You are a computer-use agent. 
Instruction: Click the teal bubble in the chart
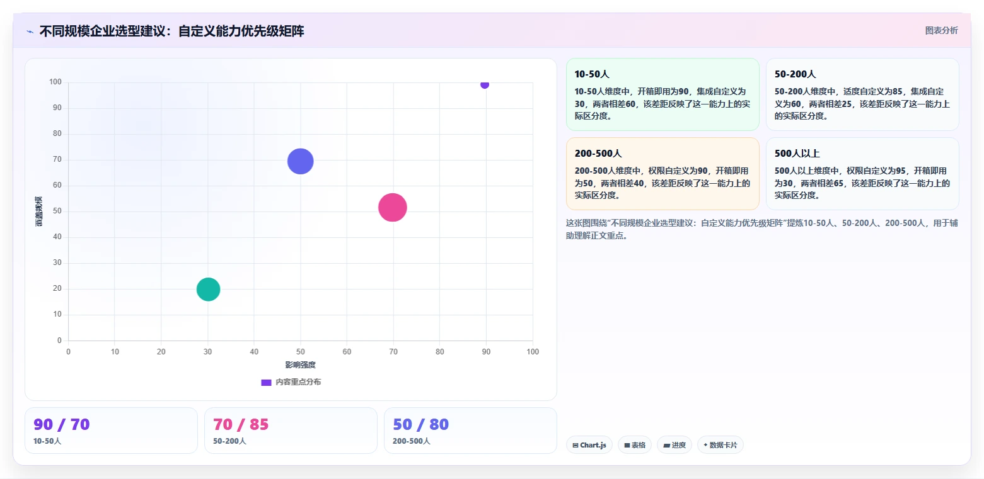[x=208, y=290]
